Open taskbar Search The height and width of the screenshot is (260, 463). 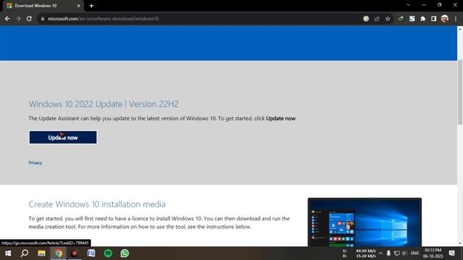[x=25, y=253]
